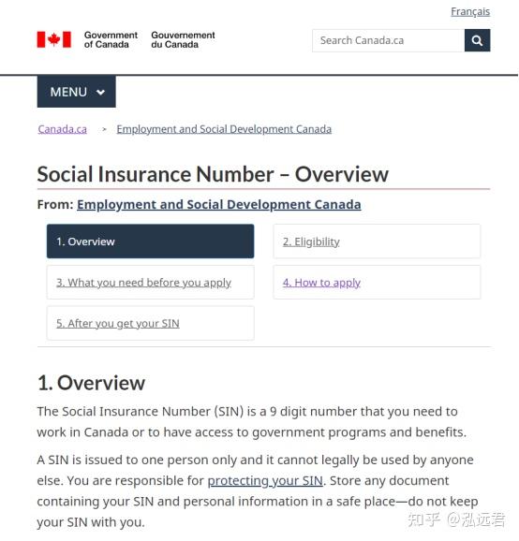Viewport: 519px width, 541px height.
Task: Click the 1. Overview section heading
Action: 91,383
